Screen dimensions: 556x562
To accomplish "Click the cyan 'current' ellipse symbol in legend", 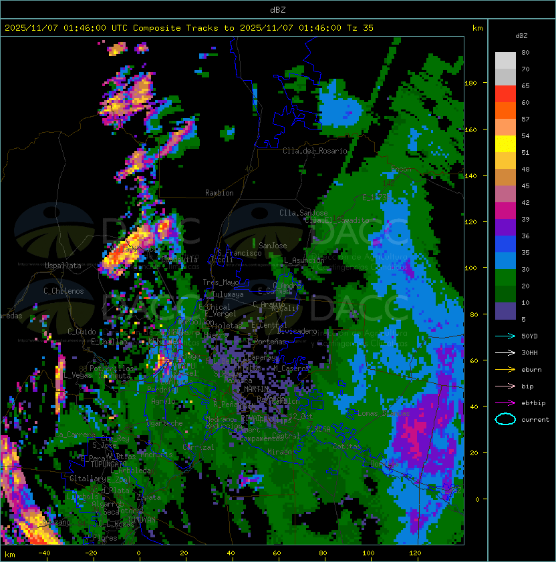I will pyautogui.click(x=505, y=419).
